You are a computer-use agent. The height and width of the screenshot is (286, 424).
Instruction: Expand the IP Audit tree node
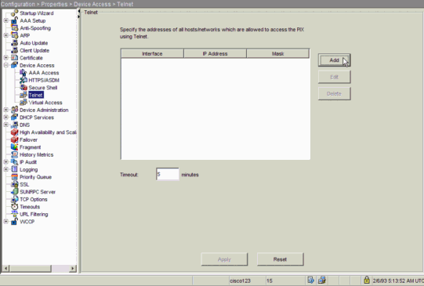[6, 162]
